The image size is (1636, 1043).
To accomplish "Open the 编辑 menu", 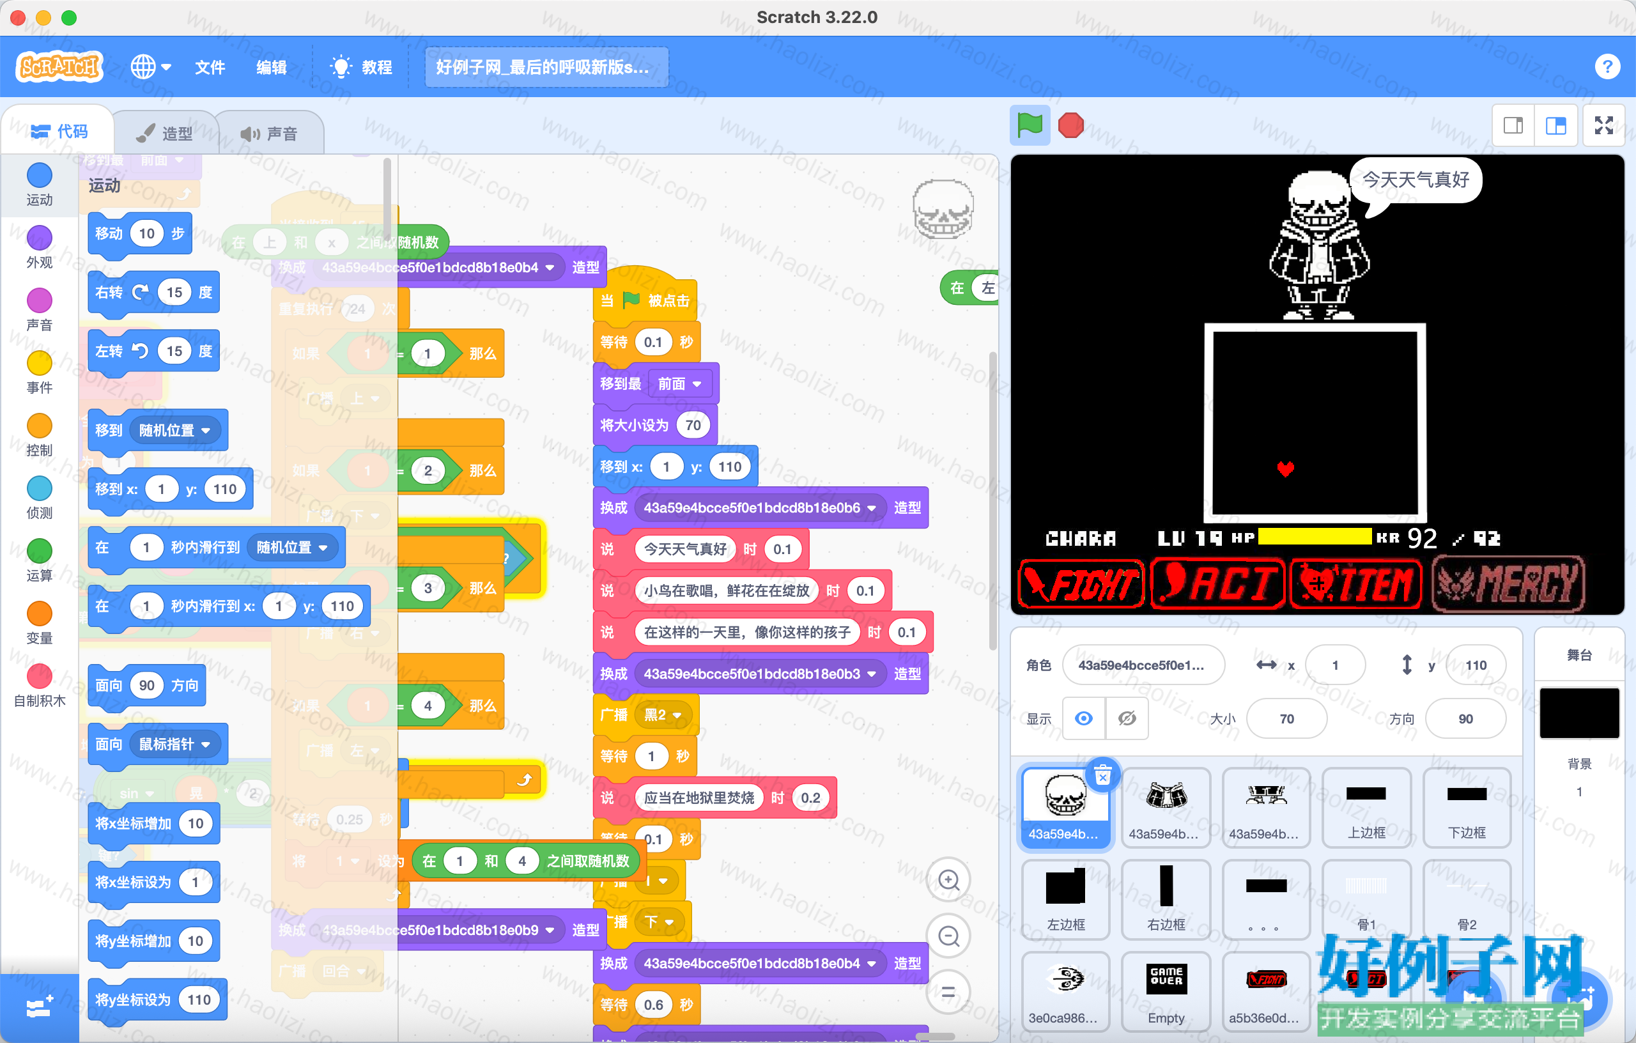I will tap(271, 66).
